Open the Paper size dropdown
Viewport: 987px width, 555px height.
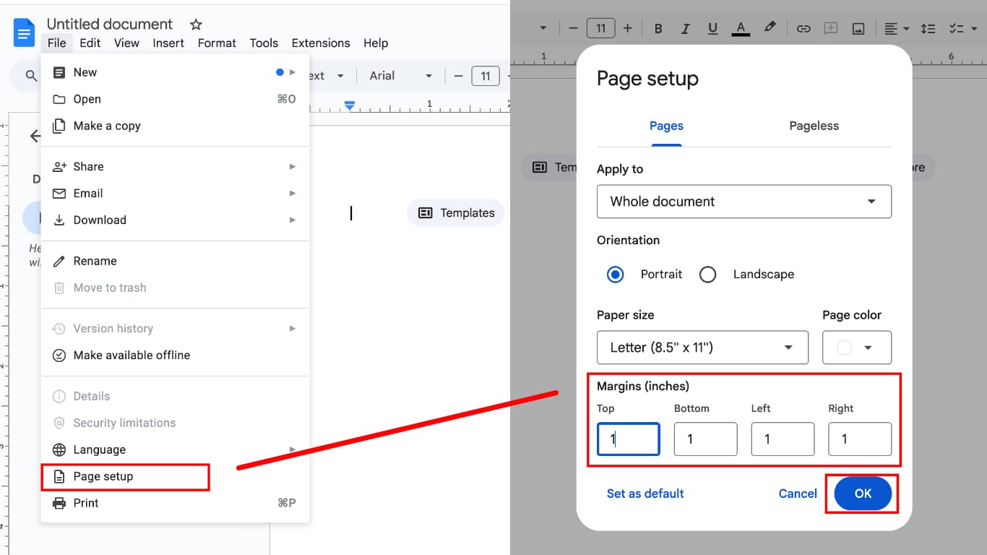702,348
